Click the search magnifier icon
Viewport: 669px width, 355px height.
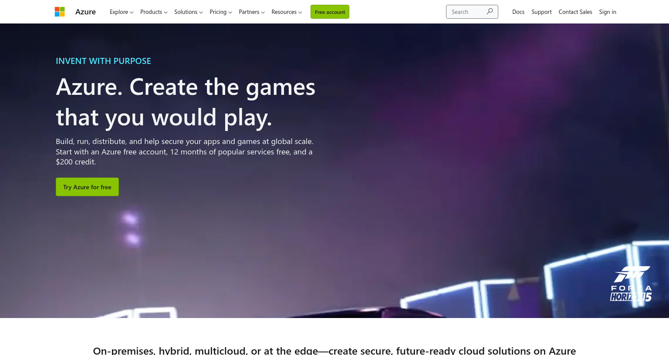pos(490,12)
